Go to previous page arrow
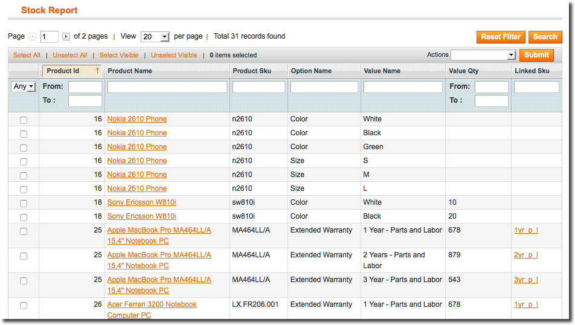 (x=32, y=37)
